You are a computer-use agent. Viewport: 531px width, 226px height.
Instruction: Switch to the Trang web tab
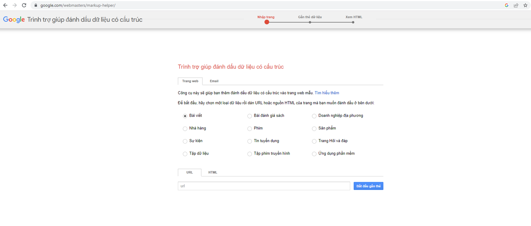pyautogui.click(x=190, y=81)
